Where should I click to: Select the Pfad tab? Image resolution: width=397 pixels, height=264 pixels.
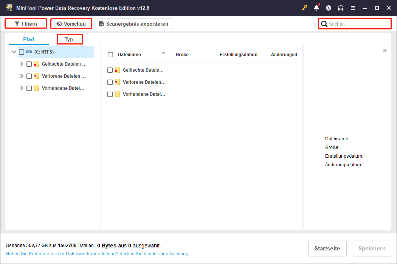click(x=28, y=39)
